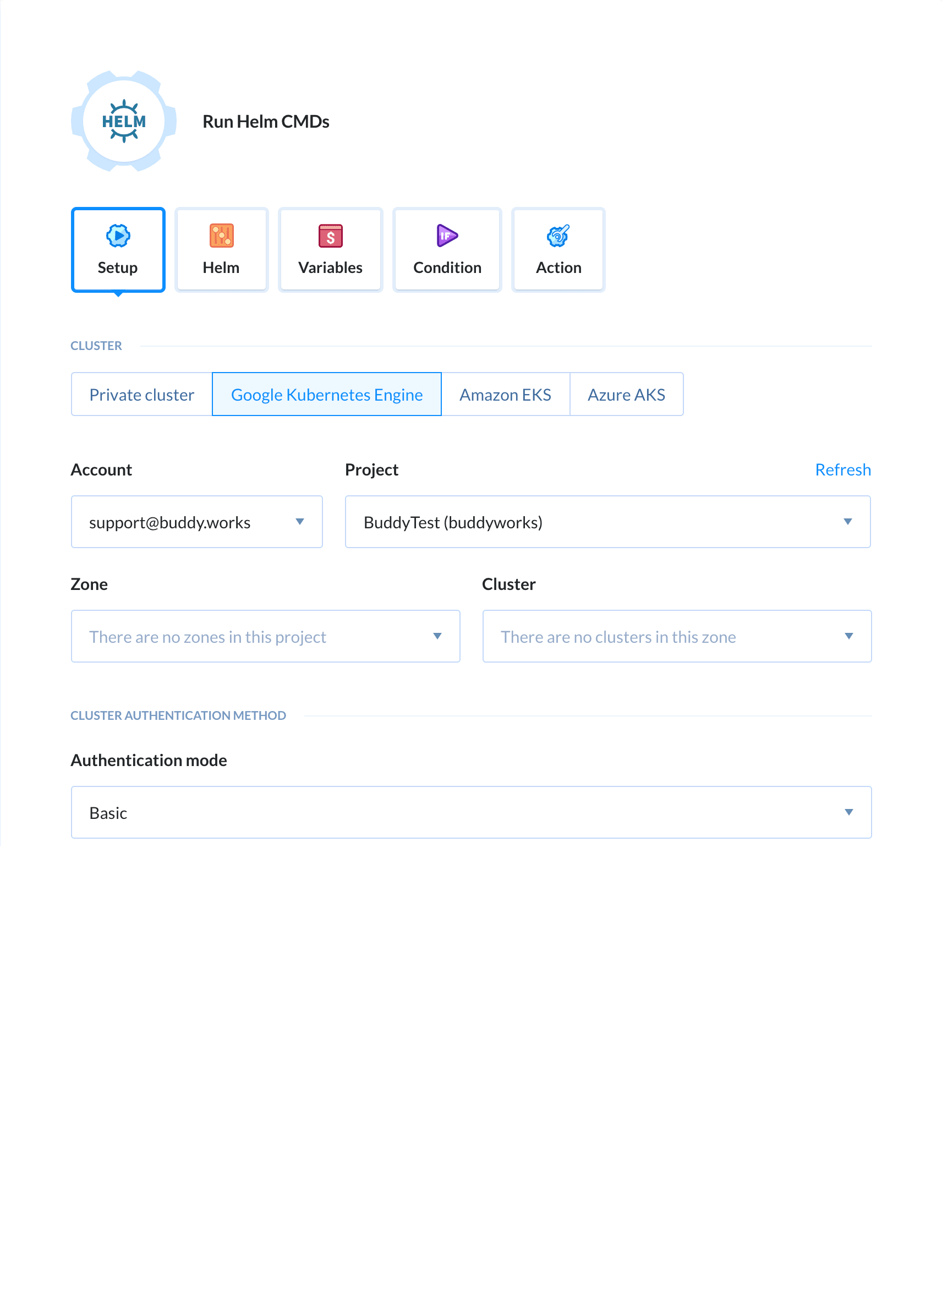Click the Zone field placeholder text
The width and height of the screenshot is (942, 1312).
tap(207, 636)
